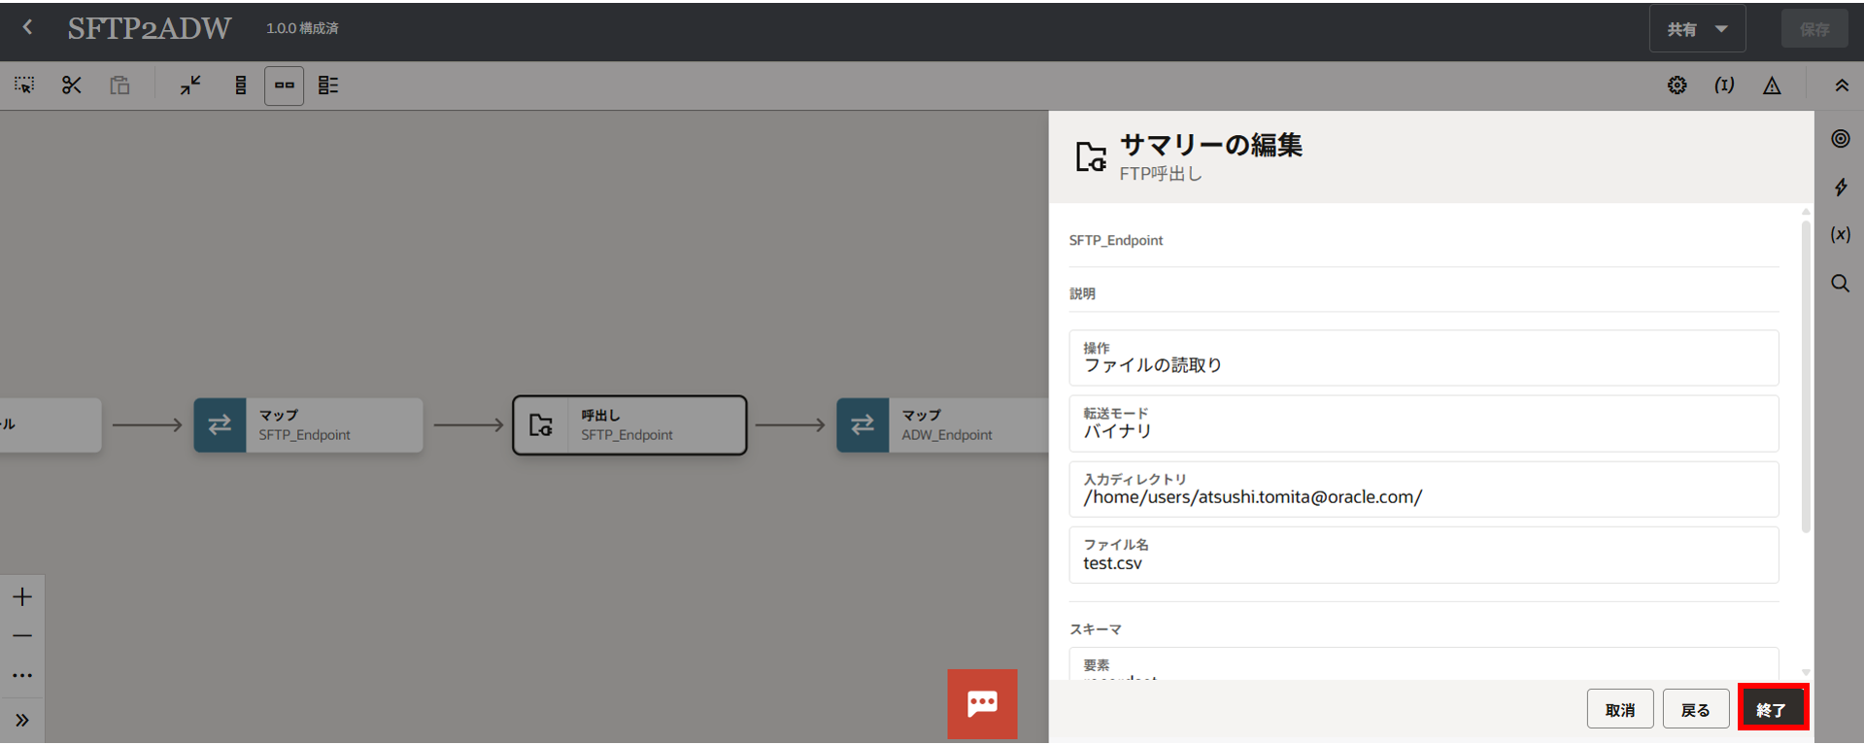
Task: Zoom in with the plus button
Action: coord(22,596)
